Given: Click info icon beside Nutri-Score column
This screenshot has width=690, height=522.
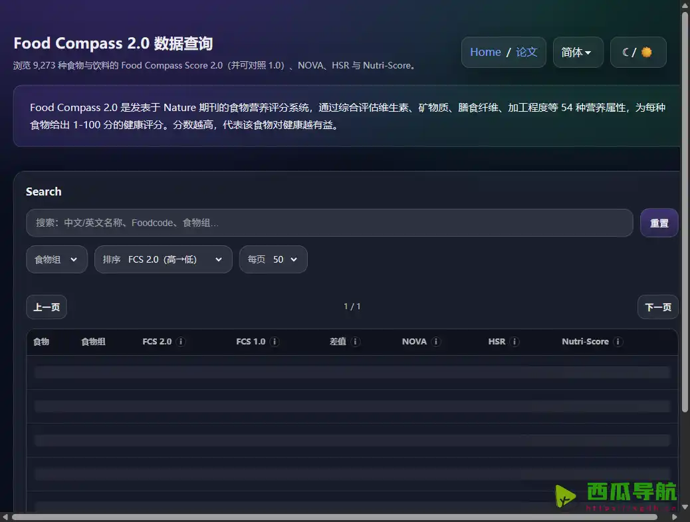Looking at the screenshot, I should pos(618,342).
